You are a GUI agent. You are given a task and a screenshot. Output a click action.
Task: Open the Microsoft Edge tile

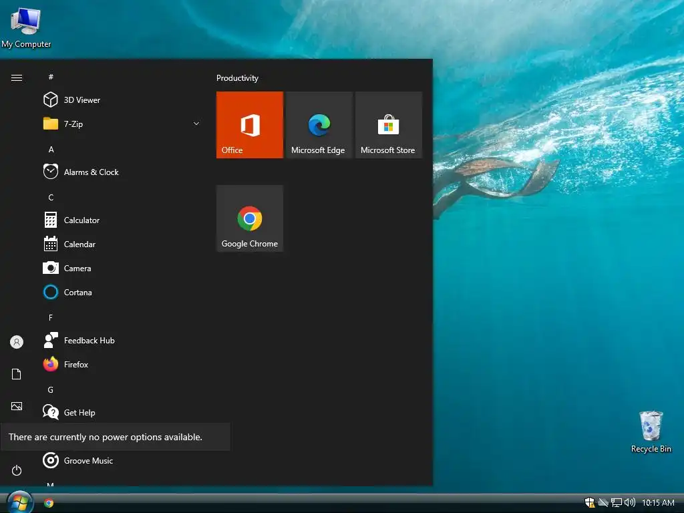[x=319, y=125]
